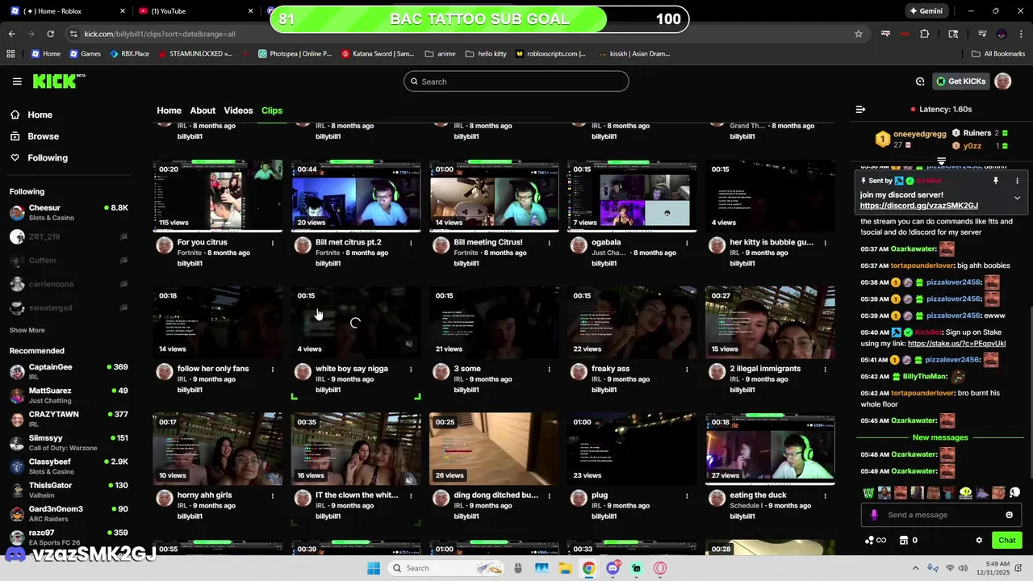The width and height of the screenshot is (1033, 581).
Task: Open Windows Start menu
Action: 374,568
